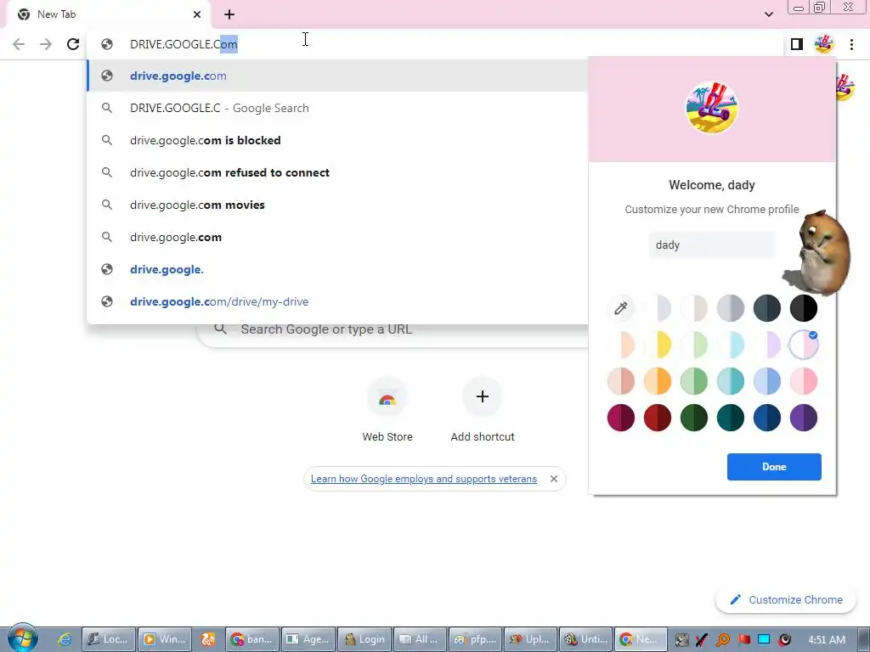Viewport: 870px width, 652px height.
Task: Open the tab search chevron dropdown
Action: point(768,14)
